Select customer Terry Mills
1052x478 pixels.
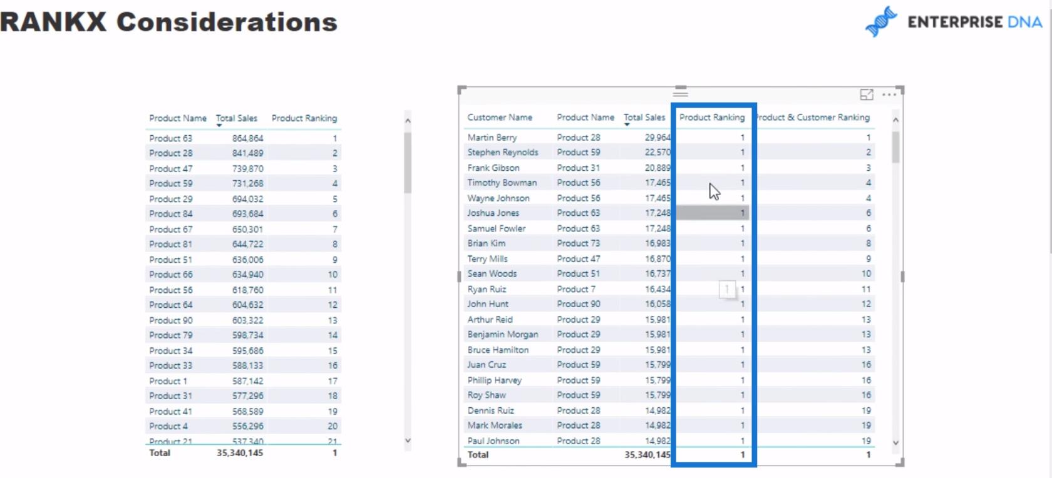point(488,259)
